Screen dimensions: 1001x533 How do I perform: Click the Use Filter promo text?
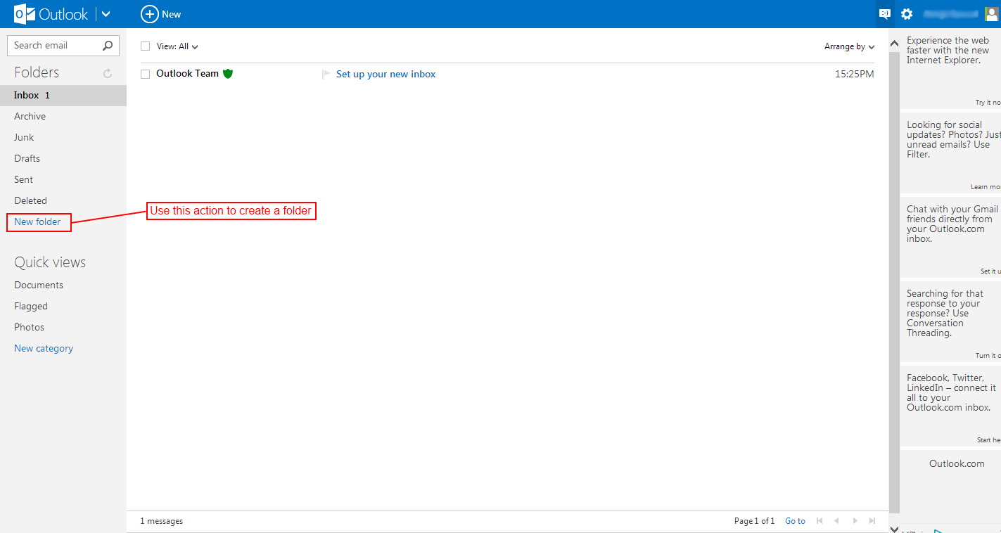tap(953, 139)
